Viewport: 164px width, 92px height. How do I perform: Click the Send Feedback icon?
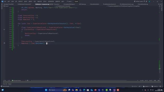[146, 2]
